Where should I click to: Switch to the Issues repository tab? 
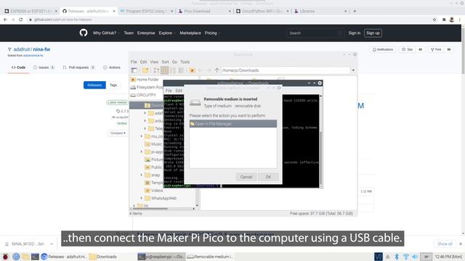44,67
